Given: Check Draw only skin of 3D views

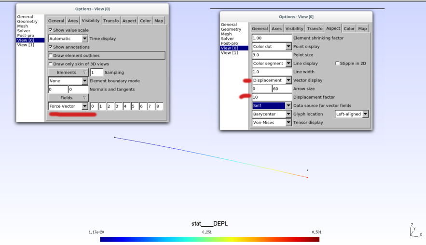Looking at the screenshot, I should [51, 64].
